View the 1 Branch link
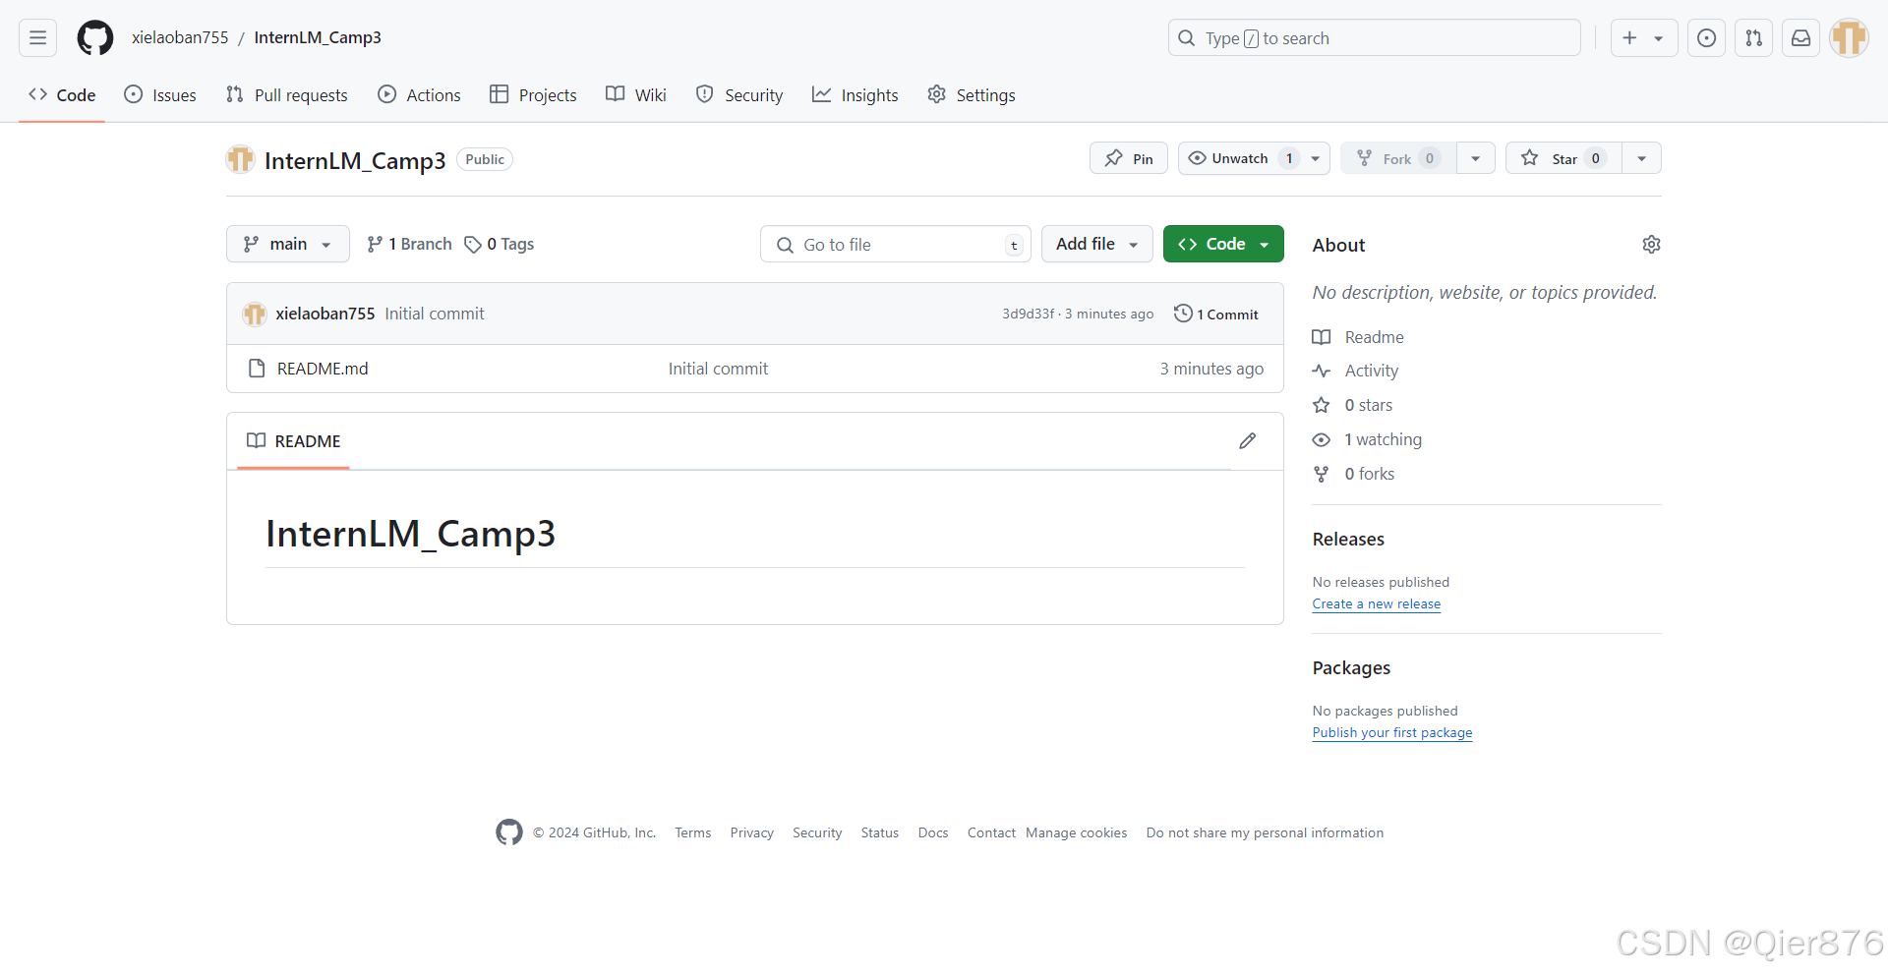 click(409, 244)
